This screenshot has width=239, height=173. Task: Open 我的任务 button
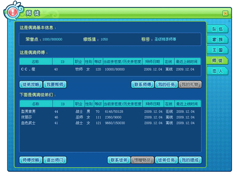(x=166, y=84)
